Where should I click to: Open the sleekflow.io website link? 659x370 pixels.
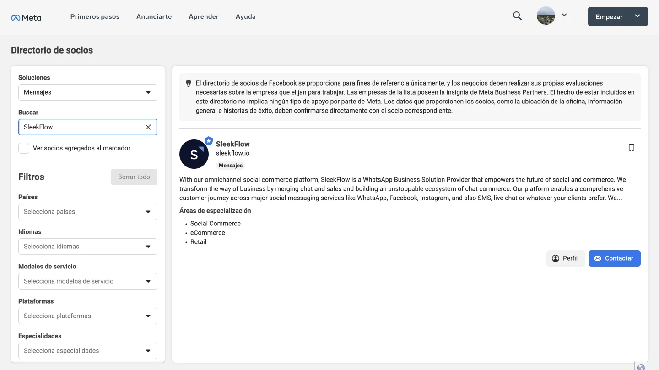pos(232,153)
